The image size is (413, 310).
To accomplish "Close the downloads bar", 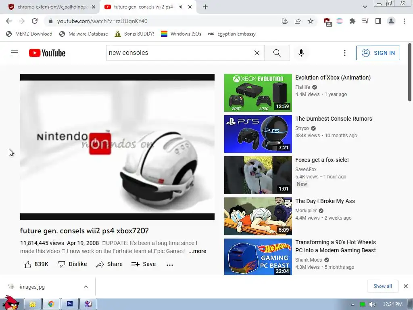I will tap(406, 286).
